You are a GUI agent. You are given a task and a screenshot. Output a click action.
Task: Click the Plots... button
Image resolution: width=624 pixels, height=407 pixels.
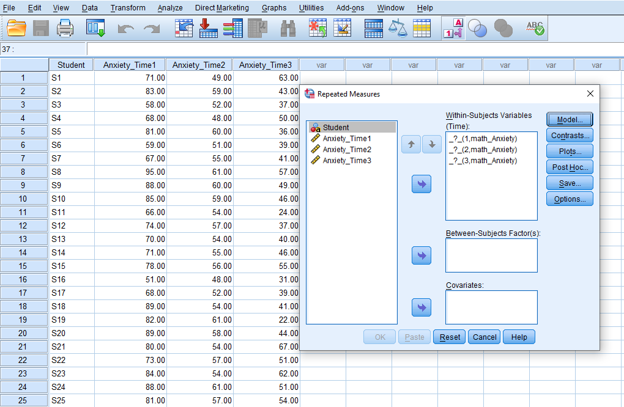(570, 151)
